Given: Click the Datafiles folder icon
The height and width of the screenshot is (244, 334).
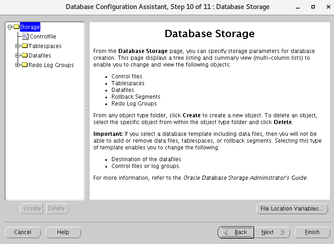Looking at the screenshot, I should coord(25,56).
